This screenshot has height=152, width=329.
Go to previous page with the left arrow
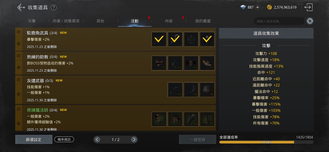click(x=97, y=140)
